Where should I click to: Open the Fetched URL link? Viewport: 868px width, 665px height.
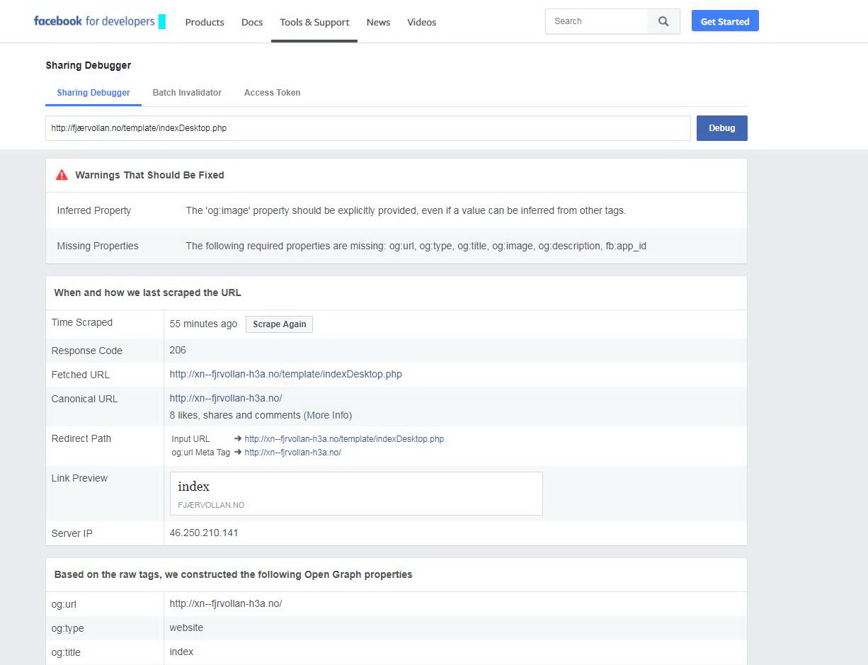[x=285, y=374]
